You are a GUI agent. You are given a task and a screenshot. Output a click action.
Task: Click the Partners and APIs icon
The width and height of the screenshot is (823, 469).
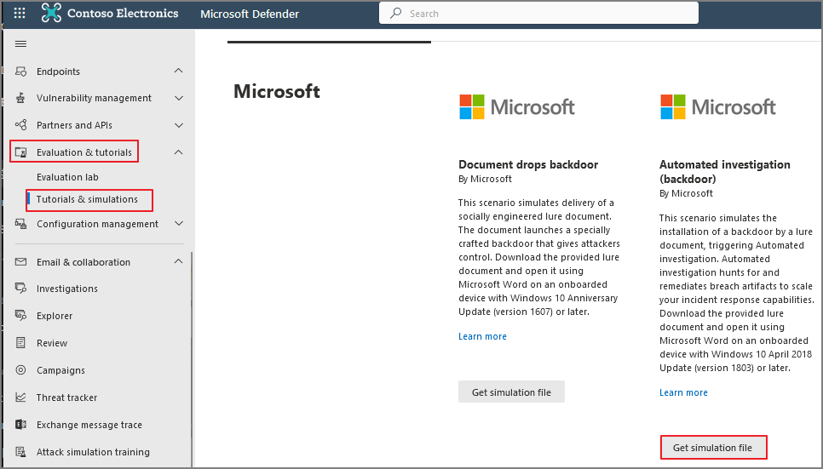[20, 125]
